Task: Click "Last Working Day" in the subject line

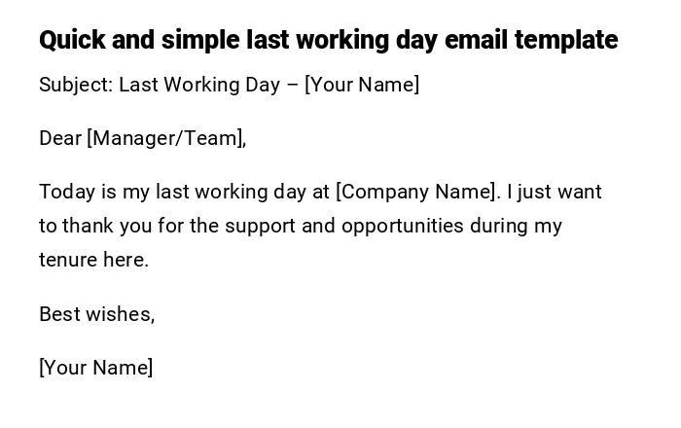Action: point(199,85)
